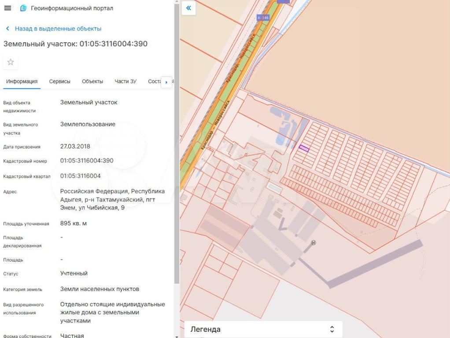This screenshot has width=450, height=338.
Task: Open the Части ЗУ tab
Action: point(125,81)
